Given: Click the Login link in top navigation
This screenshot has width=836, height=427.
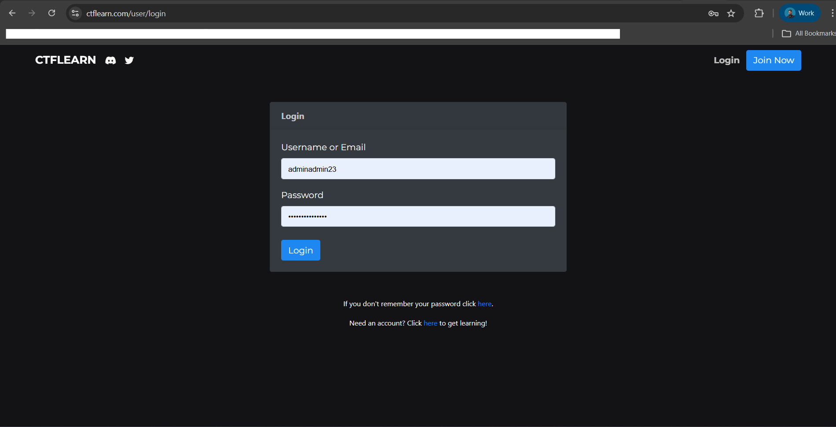Looking at the screenshot, I should point(726,60).
